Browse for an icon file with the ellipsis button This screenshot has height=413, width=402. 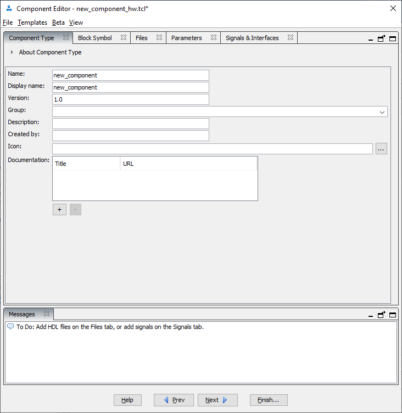pyautogui.click(x=381, y=148)
